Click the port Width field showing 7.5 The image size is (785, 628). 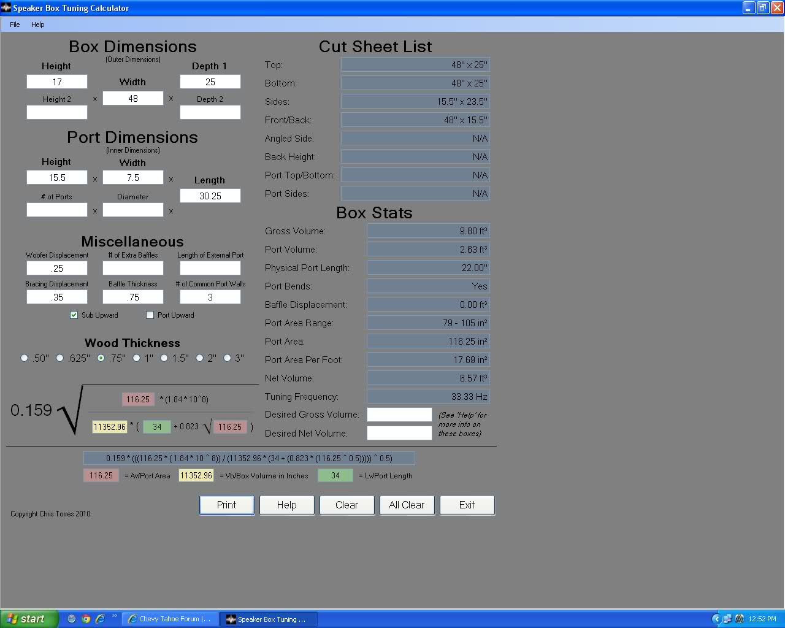133,177
